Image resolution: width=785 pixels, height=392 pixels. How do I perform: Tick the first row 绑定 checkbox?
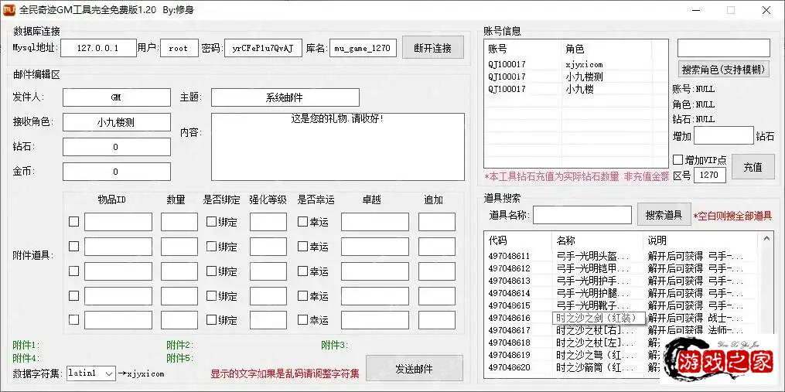(x=212, y=222)
